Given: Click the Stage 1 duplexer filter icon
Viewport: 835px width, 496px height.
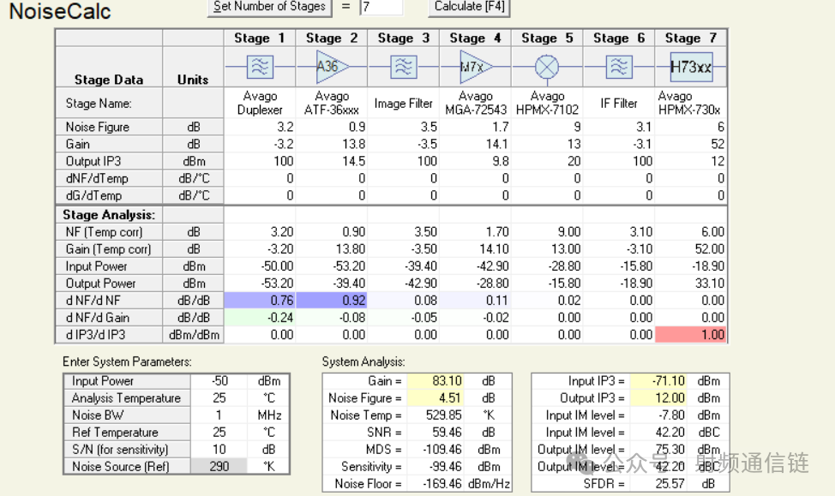Looking at the screenshot, I should tap(260, 67).
